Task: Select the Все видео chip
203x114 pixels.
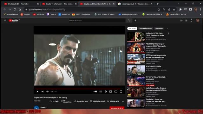Action: 132,28
